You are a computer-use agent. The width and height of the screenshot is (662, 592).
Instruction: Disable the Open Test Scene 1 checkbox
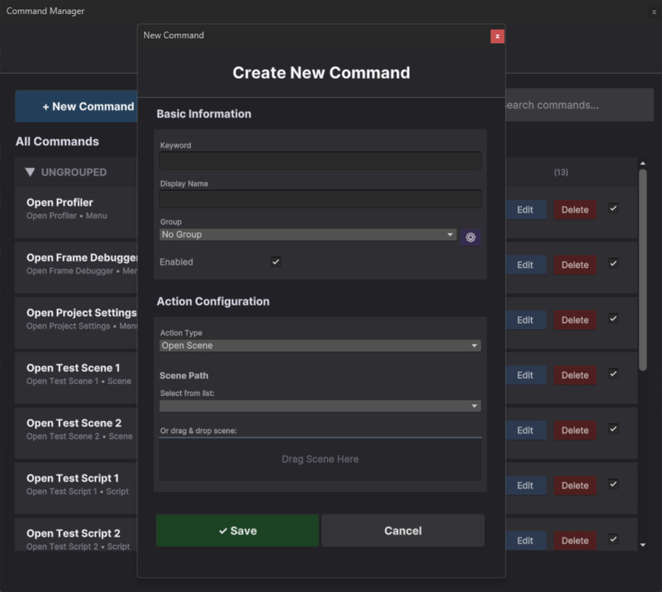(x=613, y=374)
